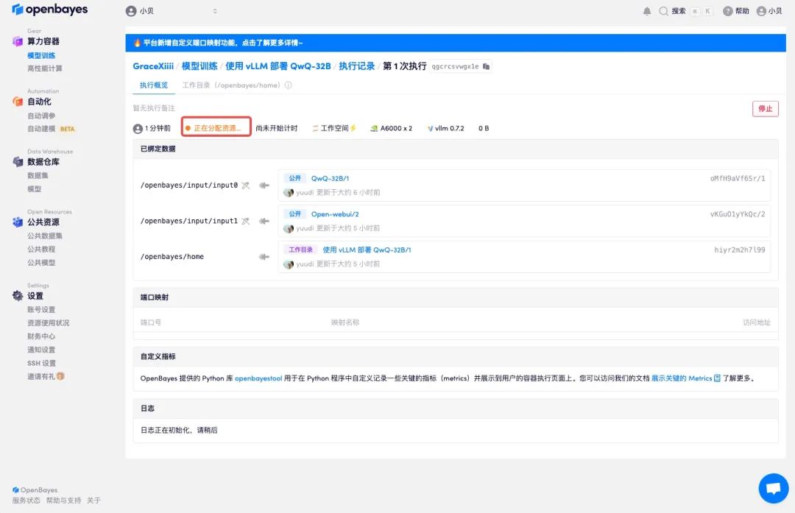Open 自动调参 in the sidebar
Viewport: 795px width, 513px height.
(x=41, y=116)
